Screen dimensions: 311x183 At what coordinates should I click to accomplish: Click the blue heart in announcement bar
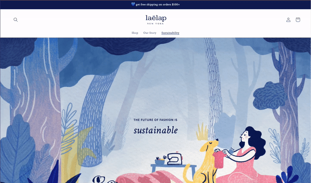[133, 4]
